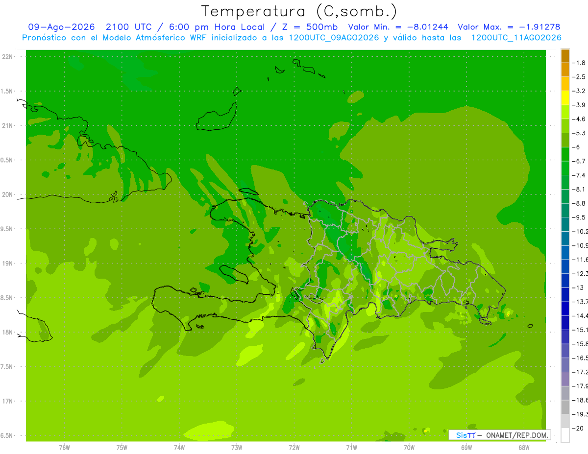Click the '19N' latitude label
This screenshot has height=454, width=588.
pyautogui.click(x=8, y=263)
